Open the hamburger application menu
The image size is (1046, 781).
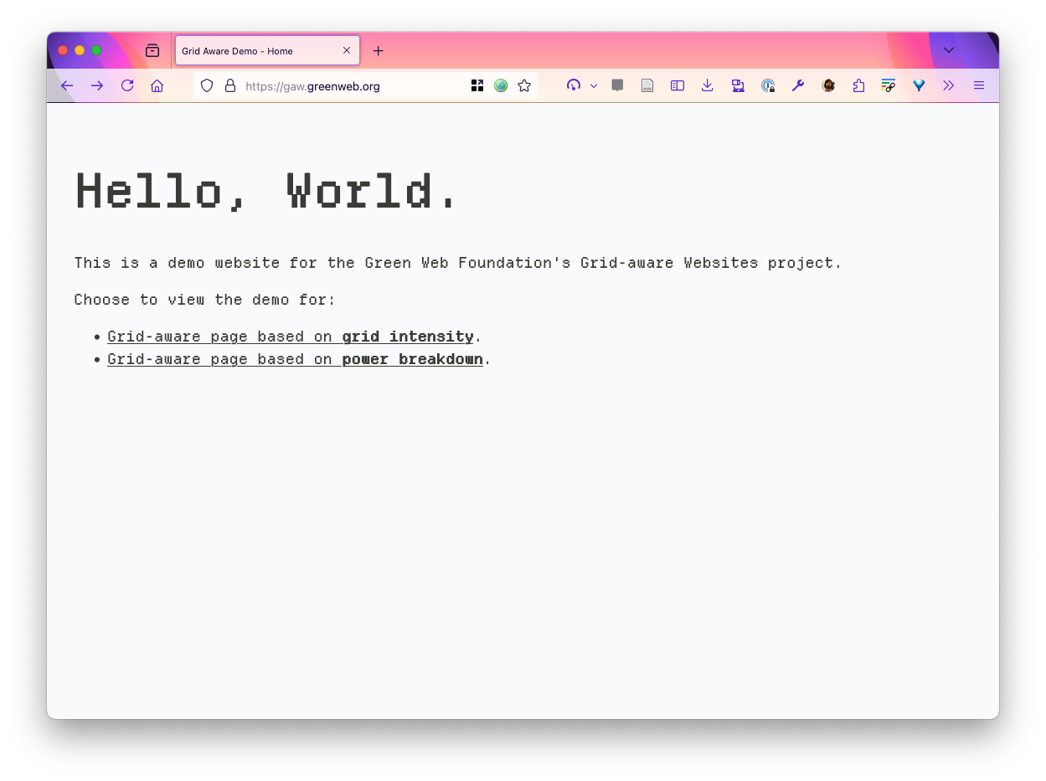coord(979,85)
